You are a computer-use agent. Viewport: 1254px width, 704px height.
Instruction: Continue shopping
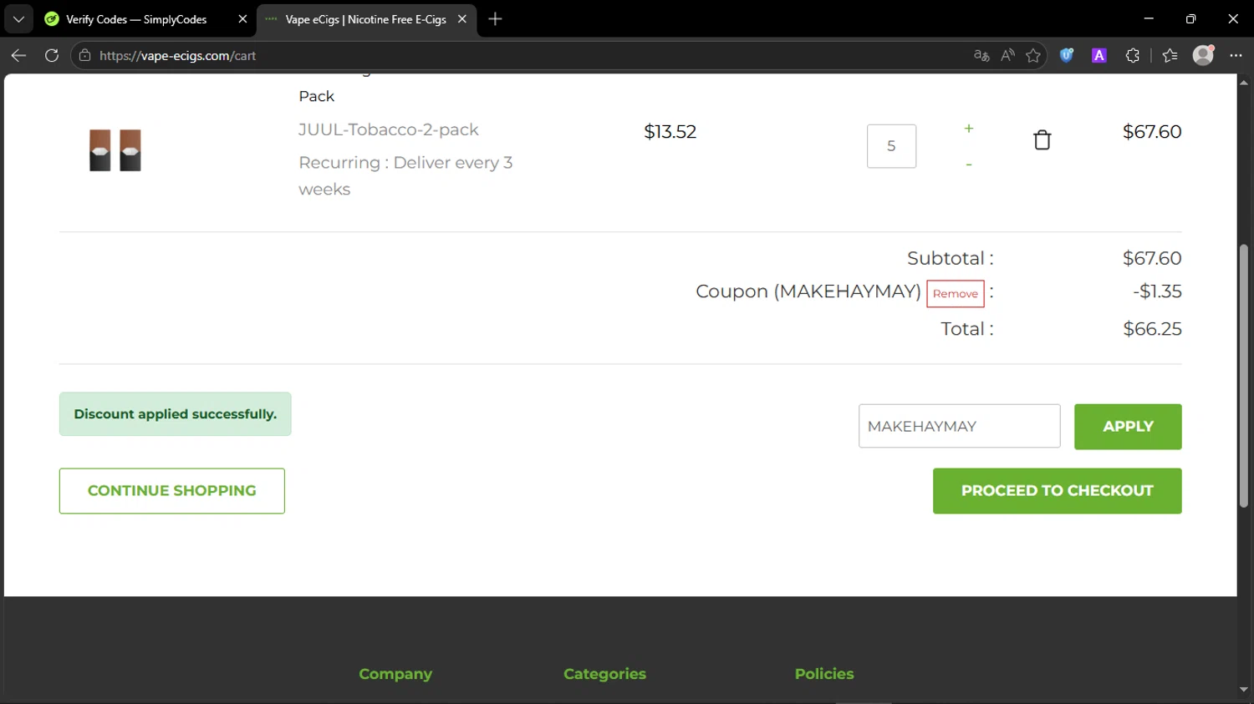172,491
